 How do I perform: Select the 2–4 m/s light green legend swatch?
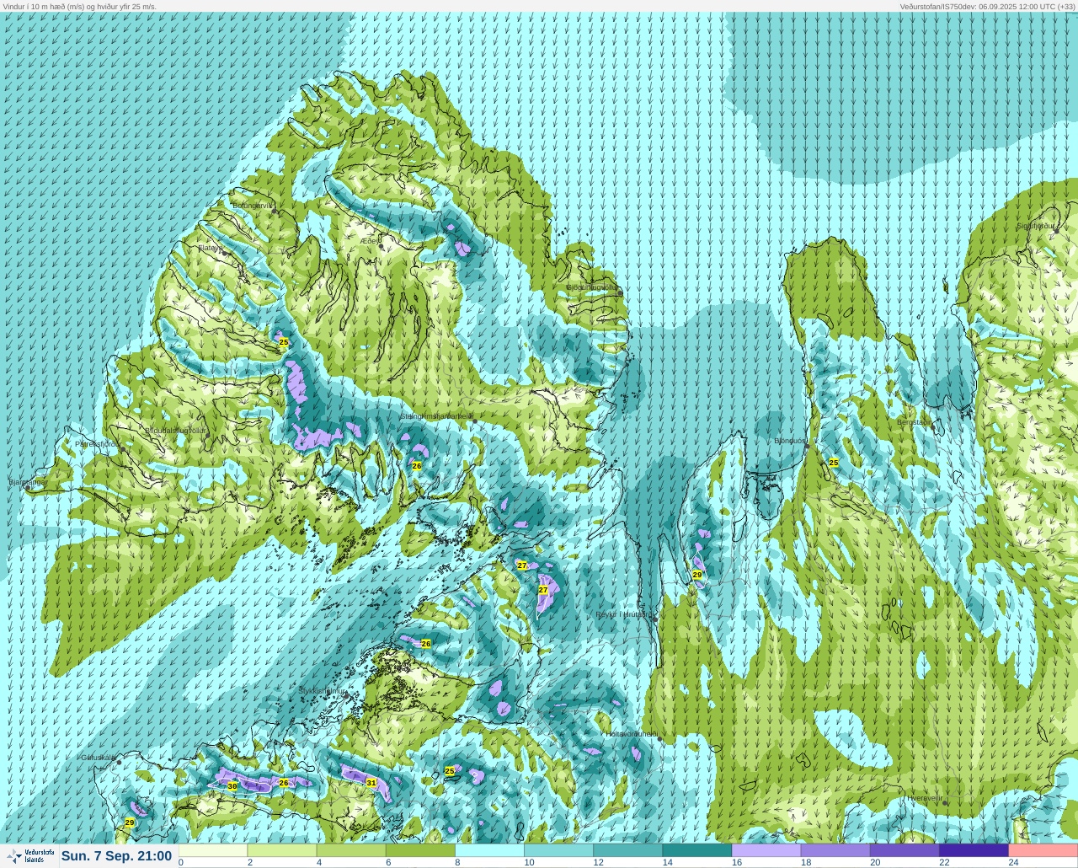(283, 850)
